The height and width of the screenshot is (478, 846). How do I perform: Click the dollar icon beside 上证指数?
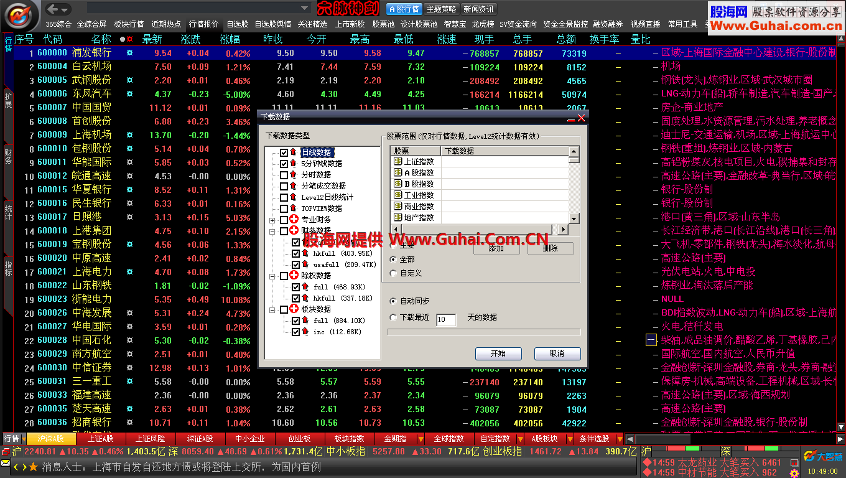tap(397, 161)
